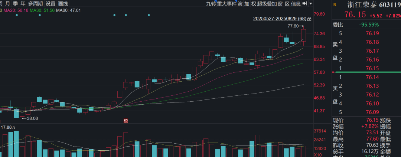Switch to the 月 monthly chart tab
This screenshot has width=401, height=157.
[8, 4]
